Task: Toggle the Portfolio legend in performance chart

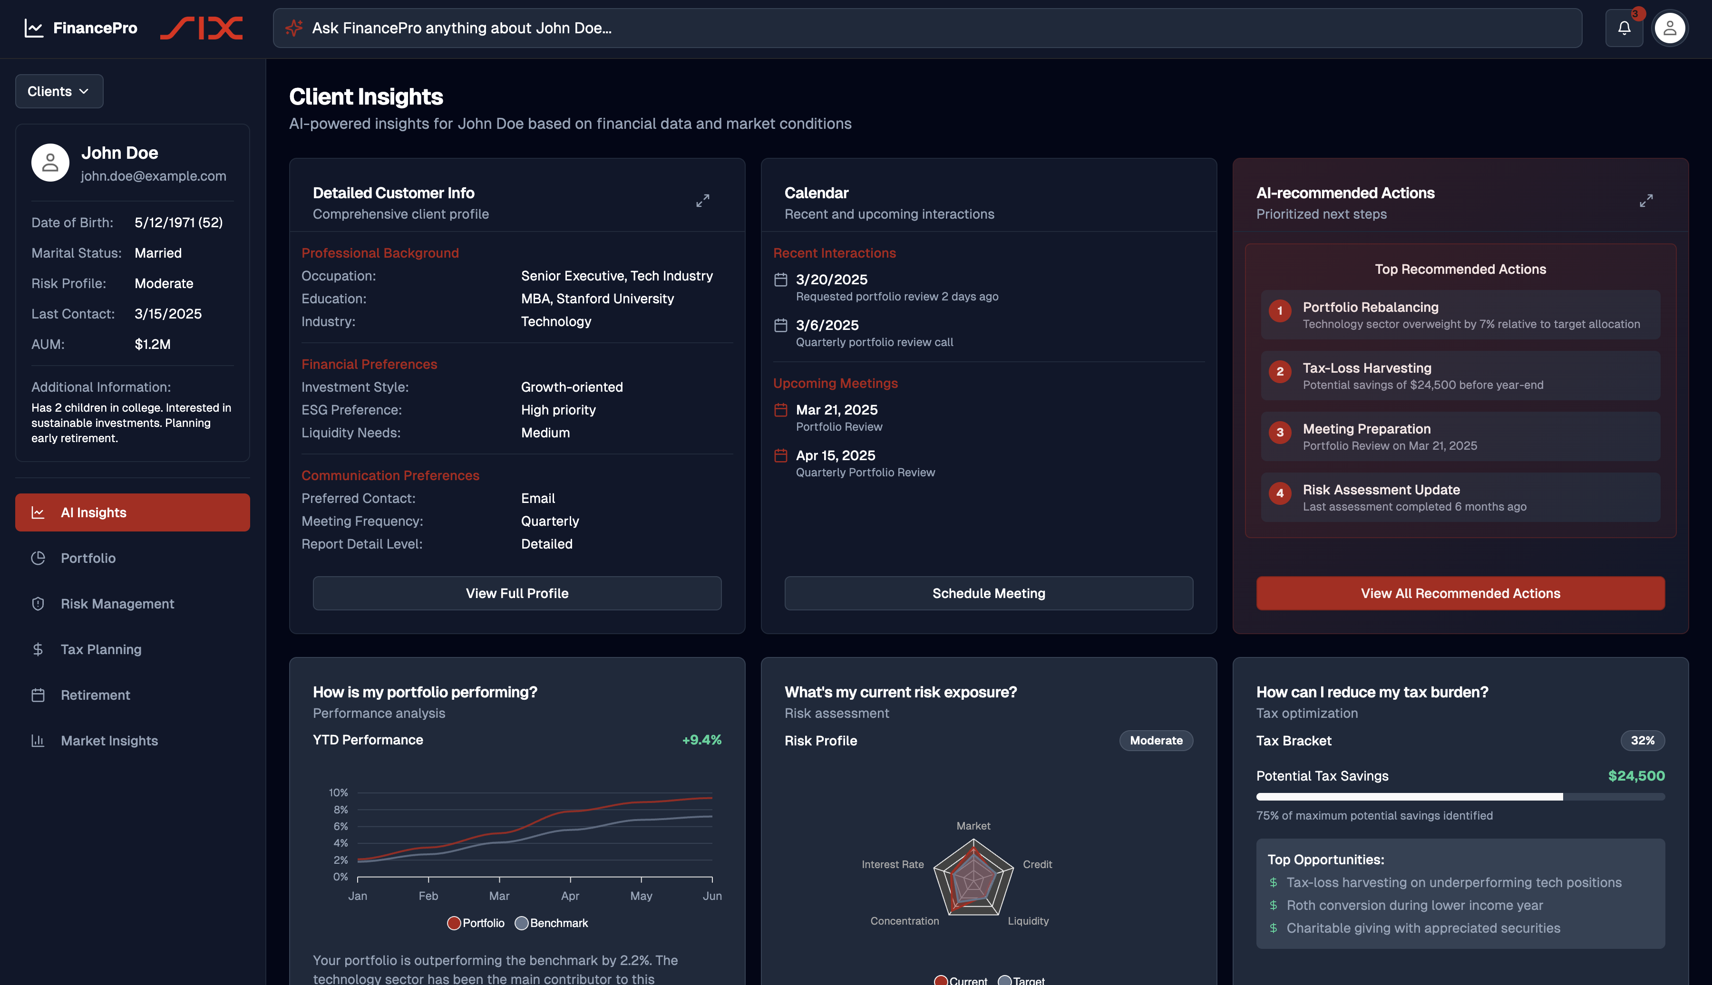Action: 476,923
